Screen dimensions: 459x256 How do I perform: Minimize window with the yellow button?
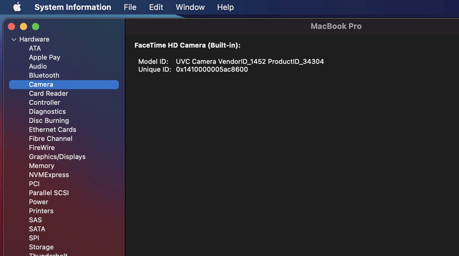24,26
